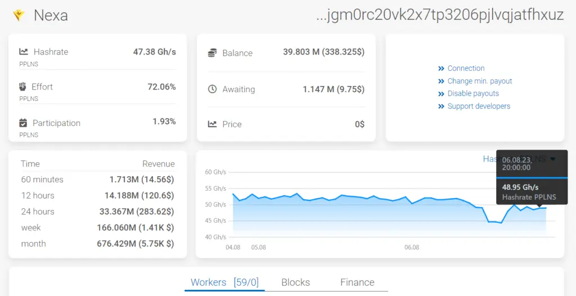Screen dimensions: 576x296
Task: Click the Revenue column header
Action: (159, 164)
